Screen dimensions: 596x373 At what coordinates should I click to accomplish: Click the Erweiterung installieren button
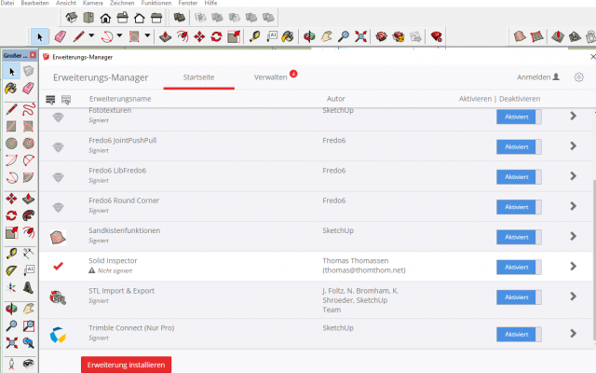[x=126, y=364]
